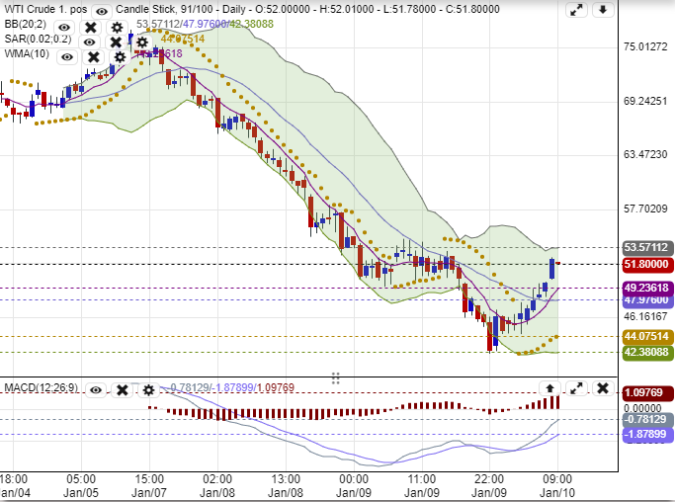Toggle SAR(0.02;0.2) indicator visibility
The image size is (675, 502).
[x=90, y=42]
